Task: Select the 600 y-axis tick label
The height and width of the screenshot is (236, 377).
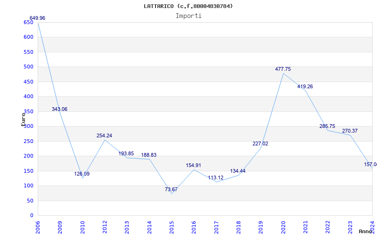Action: [x=28, y=37]
